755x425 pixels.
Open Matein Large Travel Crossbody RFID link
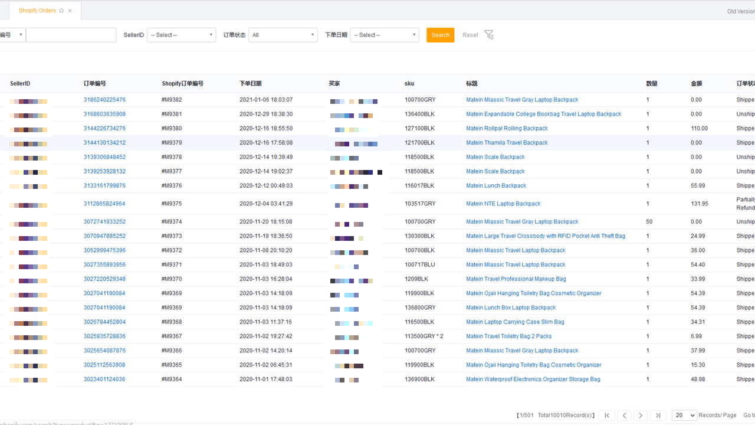point(546,236)
